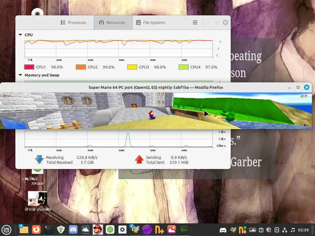
Task: Open the sound music-note tray icon
Action: [293, 230]
